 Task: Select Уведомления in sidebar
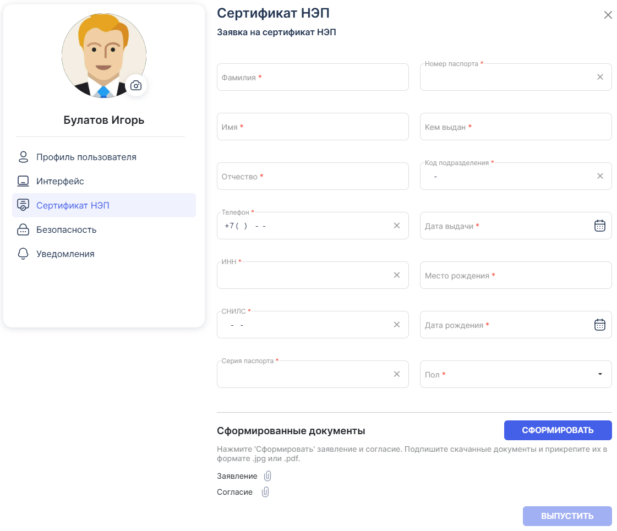pos(65,254)
